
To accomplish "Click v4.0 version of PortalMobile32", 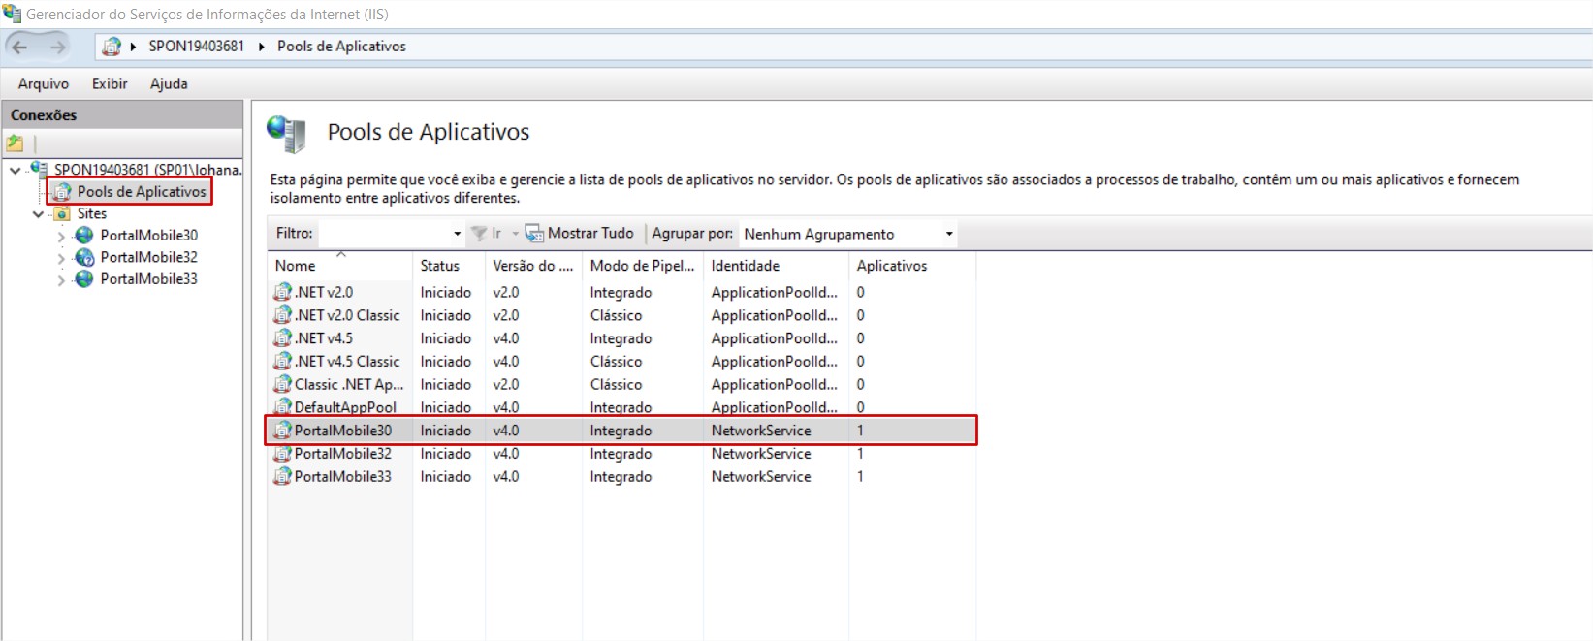I will point(506,454).
